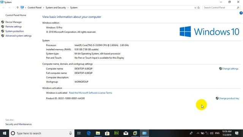Select System breadcrumb item

pyautogui.click(x=74, y=8)
